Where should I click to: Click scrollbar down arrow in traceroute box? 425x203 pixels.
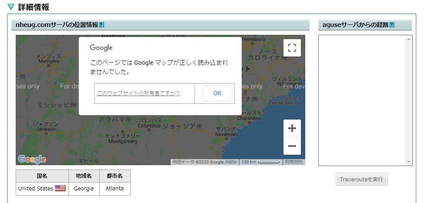[408, 162]
